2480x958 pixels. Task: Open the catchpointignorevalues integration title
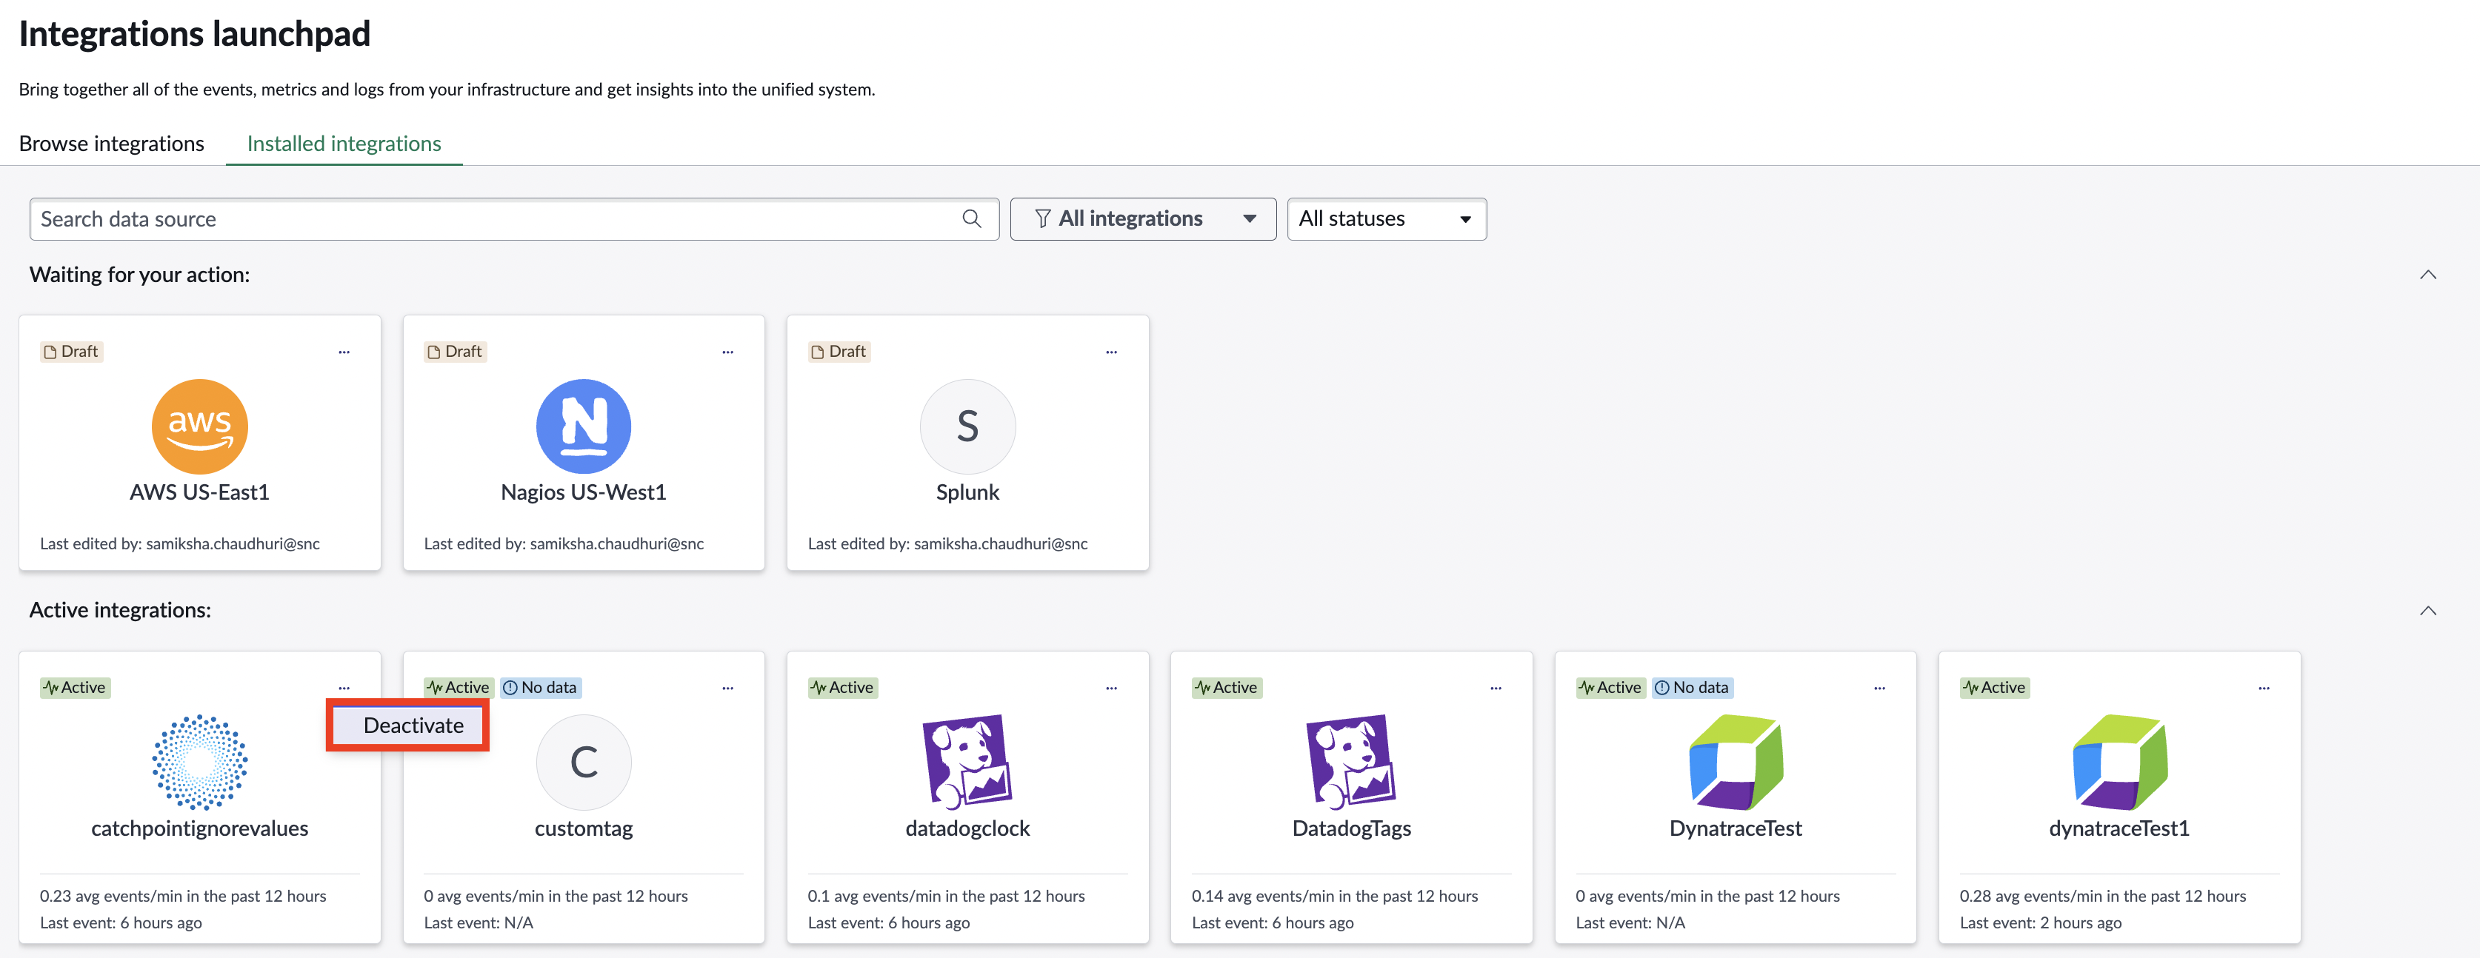click(199, 828)
